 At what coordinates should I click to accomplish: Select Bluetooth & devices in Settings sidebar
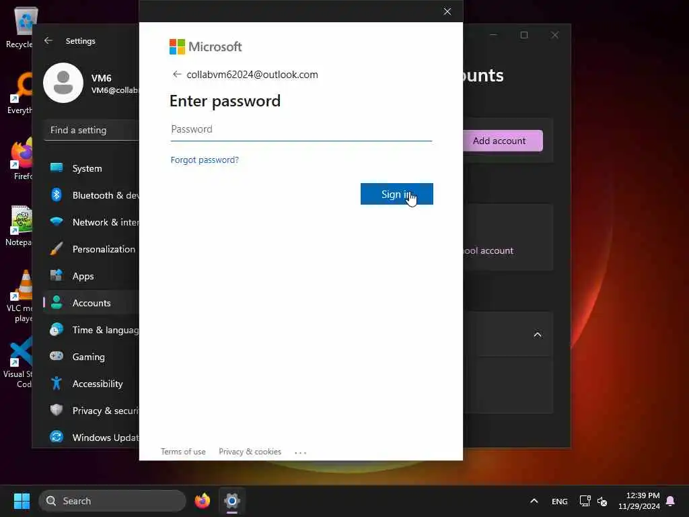pos(92,195)
